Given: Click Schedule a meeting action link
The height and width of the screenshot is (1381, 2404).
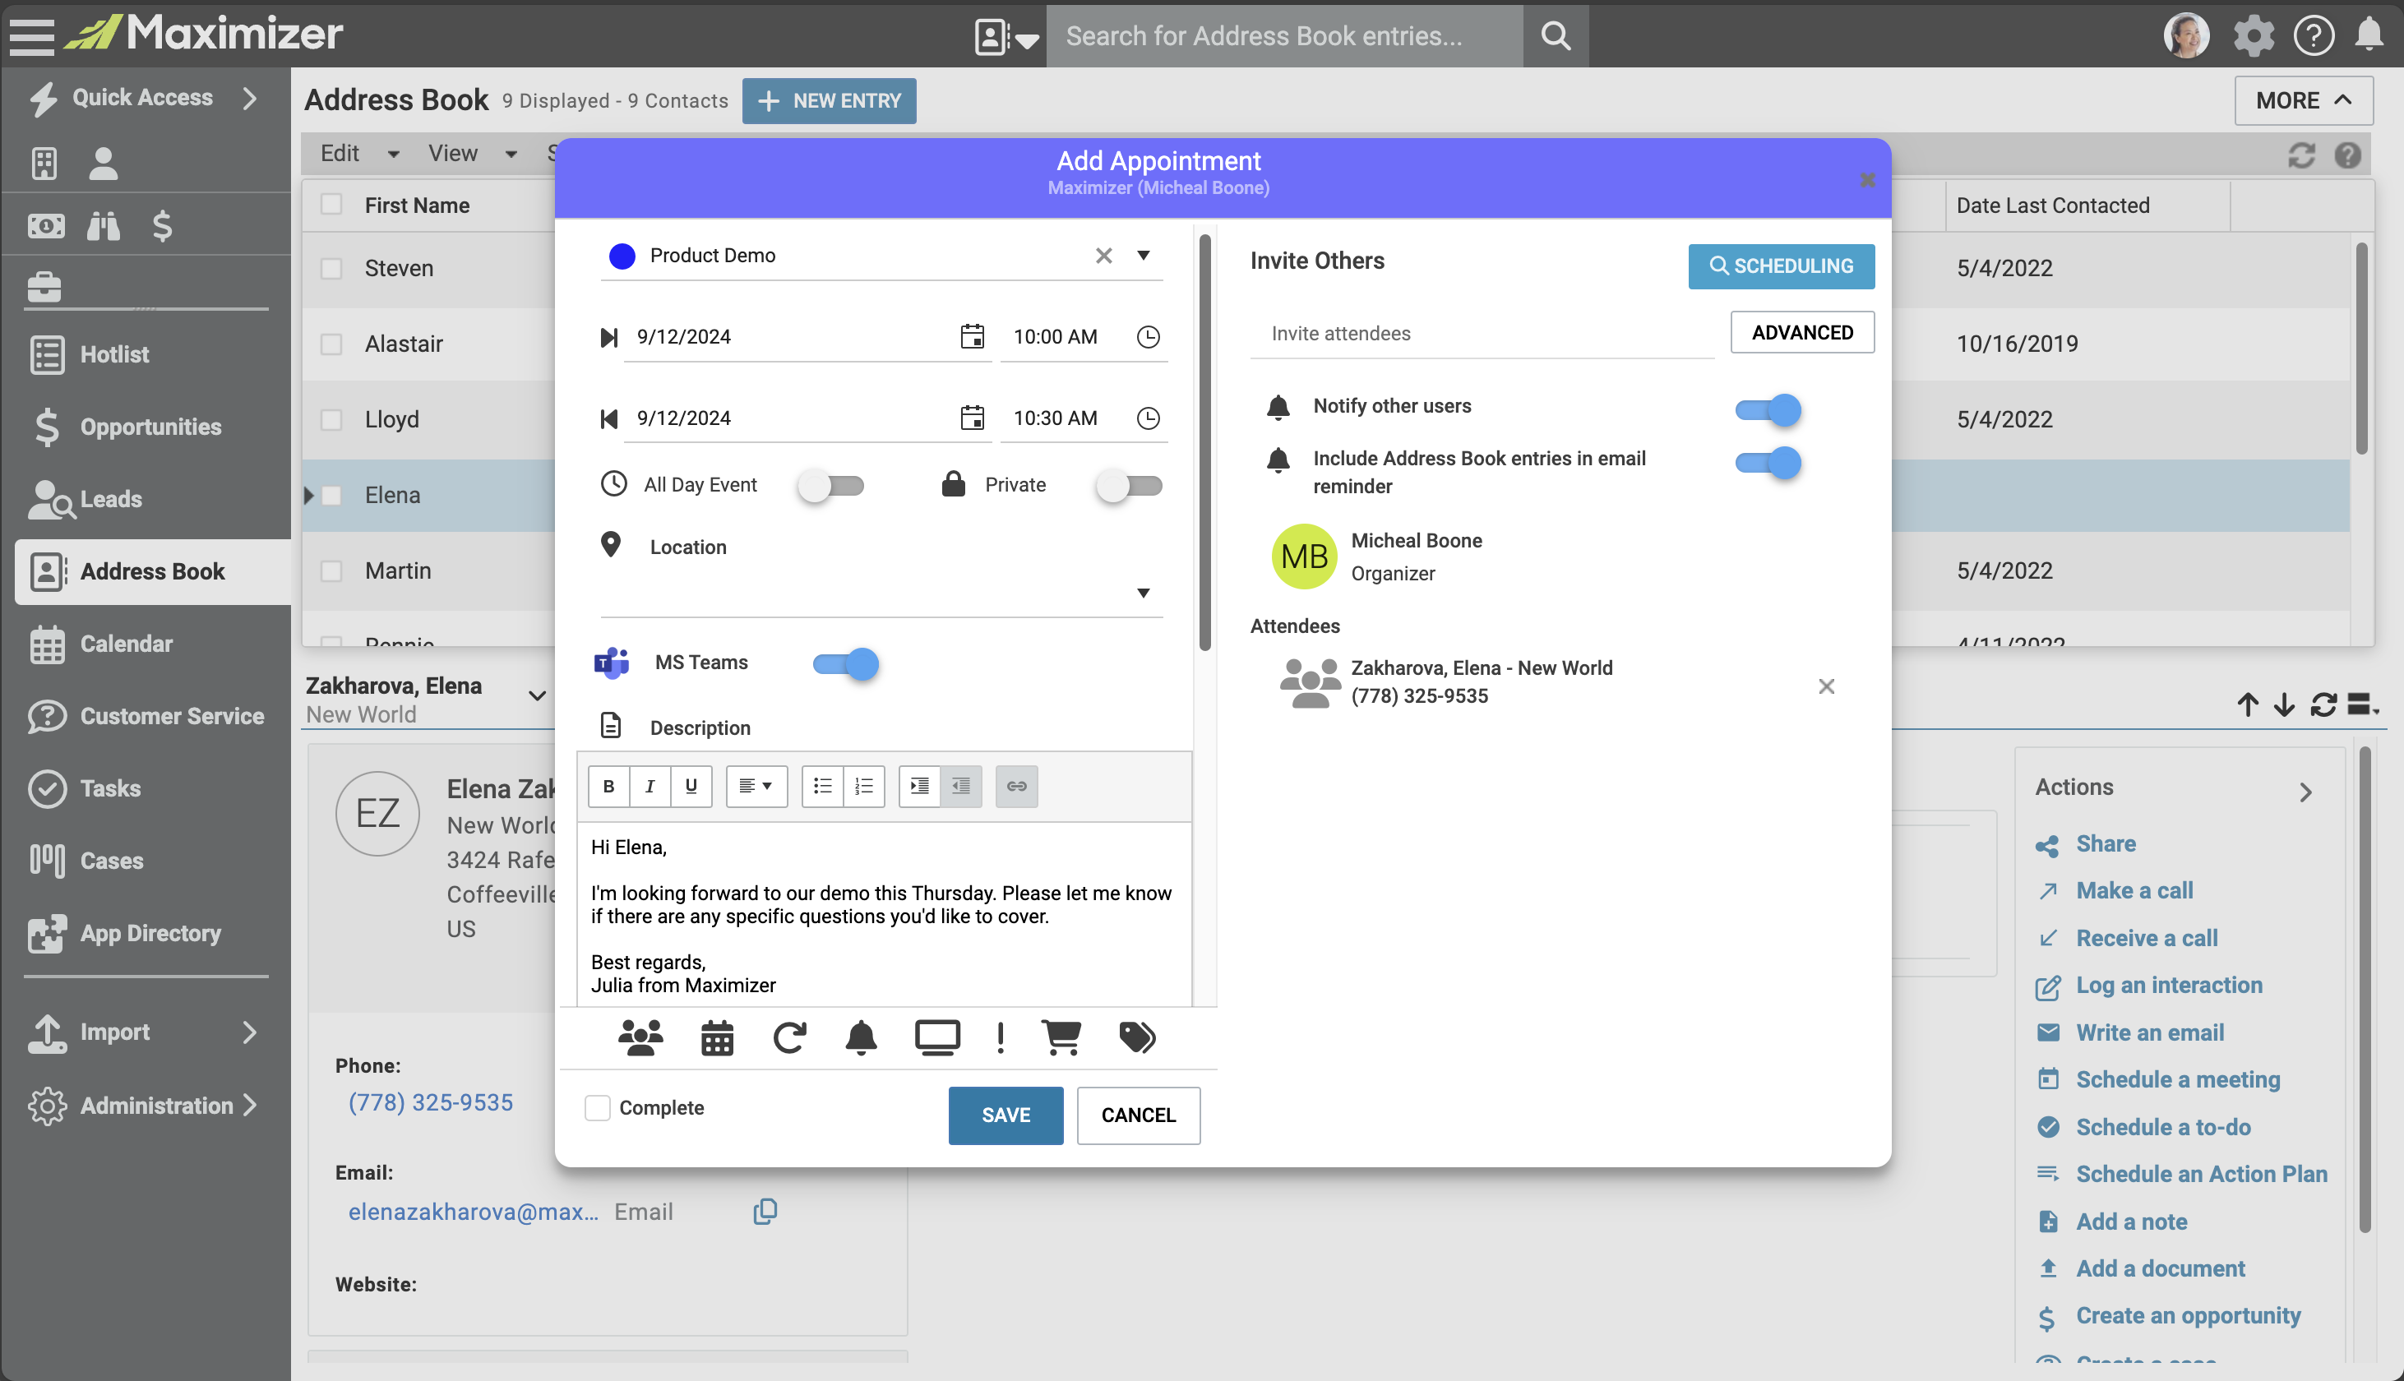Looking at the screenshot, I should [2177, 1079].
